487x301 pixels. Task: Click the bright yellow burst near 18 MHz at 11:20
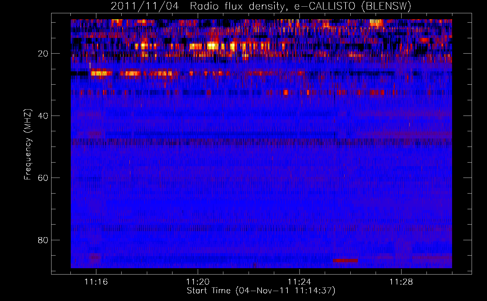point(212,46)
